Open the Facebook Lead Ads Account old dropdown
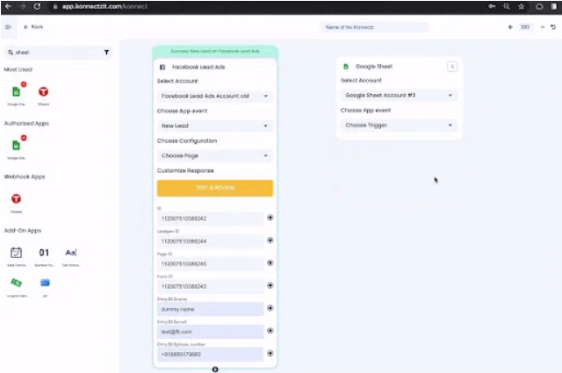 coord(215,96)
